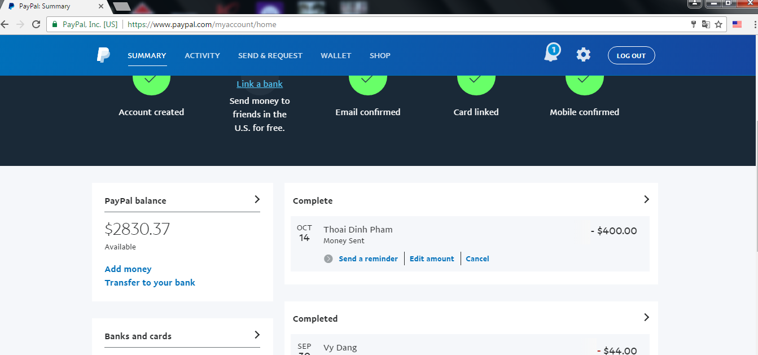Cancel the Thoai Dinh Pham payment
Screen dimensions: 758x355
(x=477, y=258)
